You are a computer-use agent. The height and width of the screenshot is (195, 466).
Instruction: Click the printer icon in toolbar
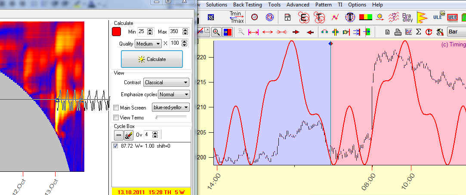[398, 32]
